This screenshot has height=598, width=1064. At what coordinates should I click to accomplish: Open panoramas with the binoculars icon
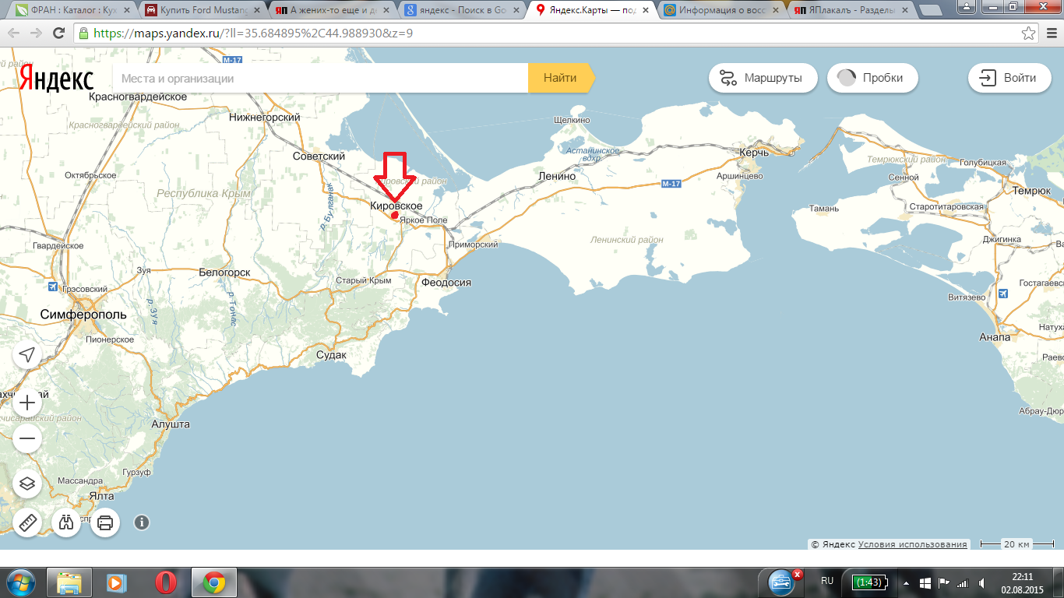pyautogui.click(x=67, y=522)
